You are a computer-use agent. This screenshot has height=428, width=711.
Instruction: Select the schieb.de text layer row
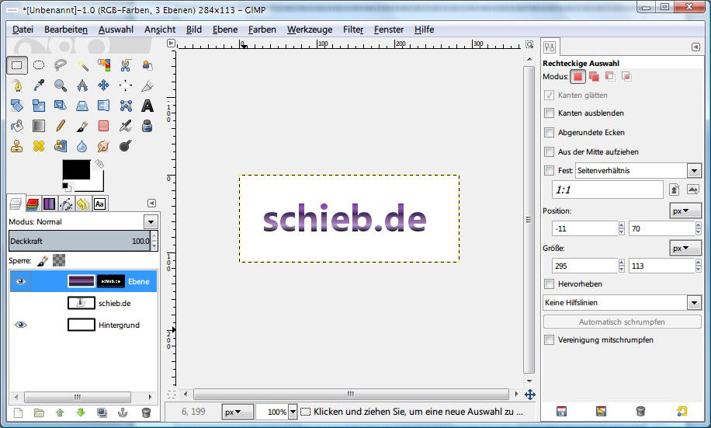tap(83, 303)
